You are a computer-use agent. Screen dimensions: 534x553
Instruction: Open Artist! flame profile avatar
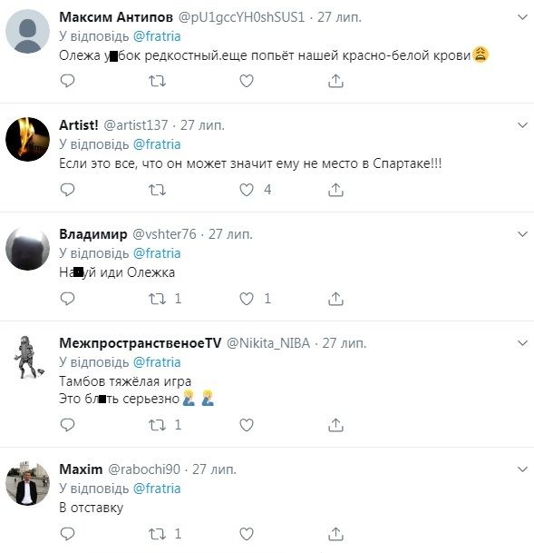(x=28, y=139)
